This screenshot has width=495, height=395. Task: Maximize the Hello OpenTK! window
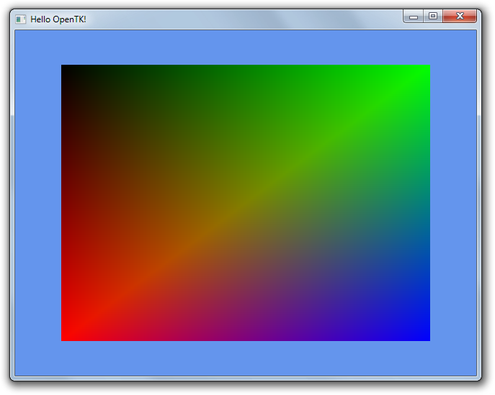(433, 16)
